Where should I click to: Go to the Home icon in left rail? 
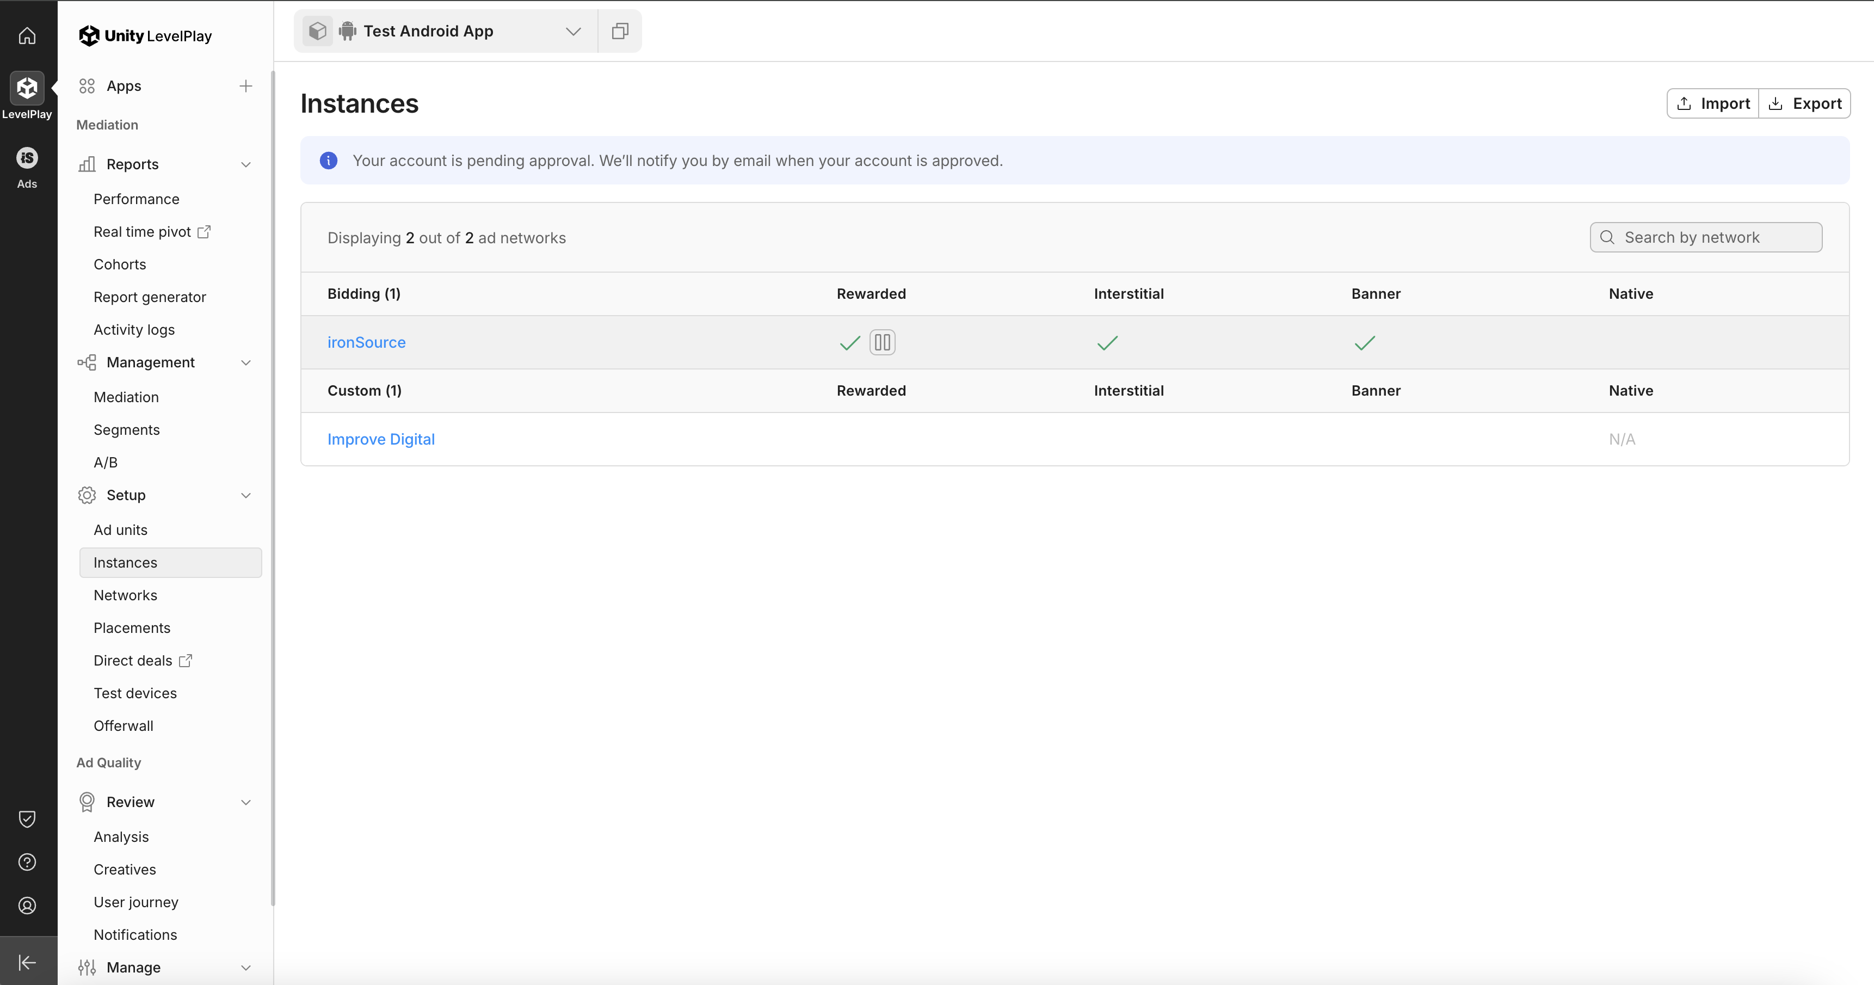(x=27, y=36)
